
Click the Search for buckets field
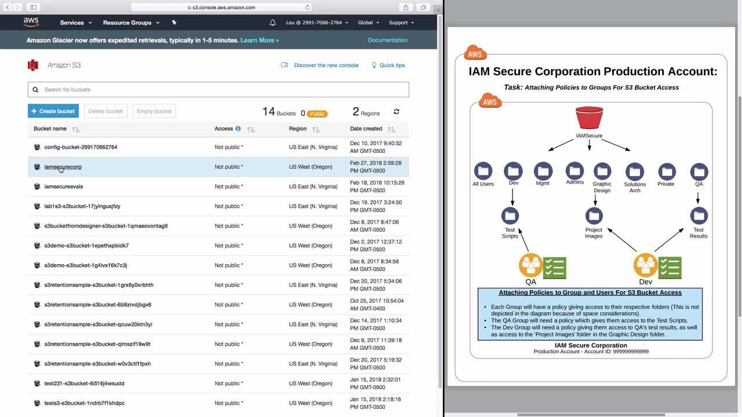[218, 90]
